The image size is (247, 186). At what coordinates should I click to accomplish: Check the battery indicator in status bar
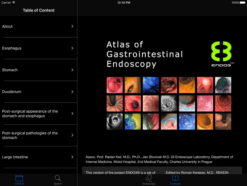(x=242, y=3)
